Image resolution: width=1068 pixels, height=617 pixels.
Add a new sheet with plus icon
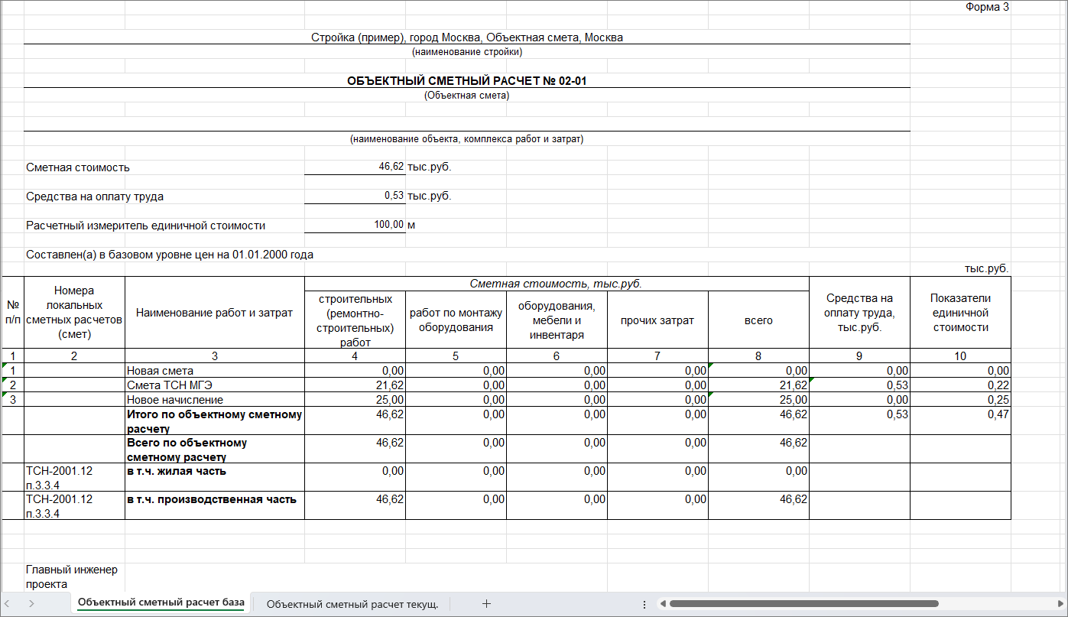click(x=486, y=603)
